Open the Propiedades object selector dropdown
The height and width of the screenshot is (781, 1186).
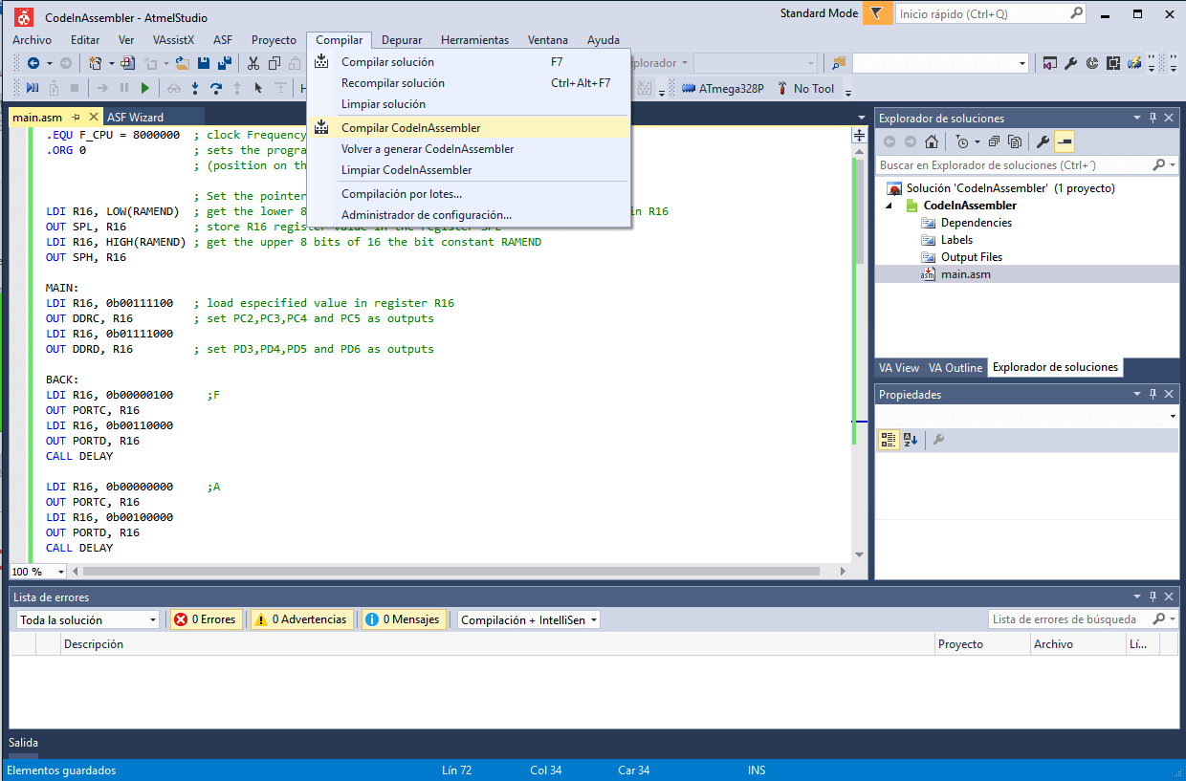click(x=1173, y=417)
